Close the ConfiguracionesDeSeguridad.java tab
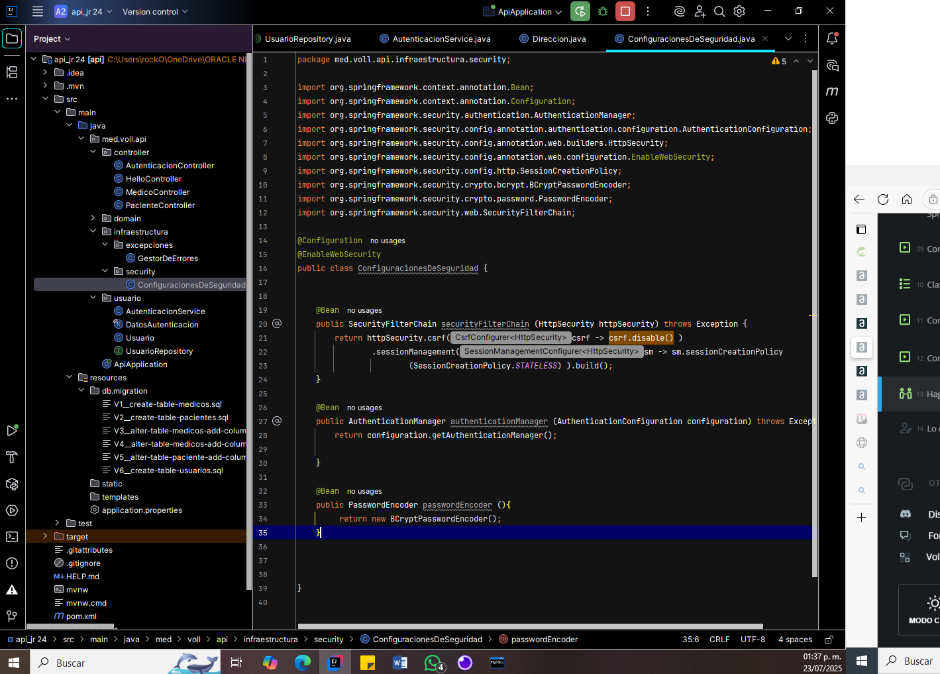Screen dimensions: 940x674 pos(765,38)
